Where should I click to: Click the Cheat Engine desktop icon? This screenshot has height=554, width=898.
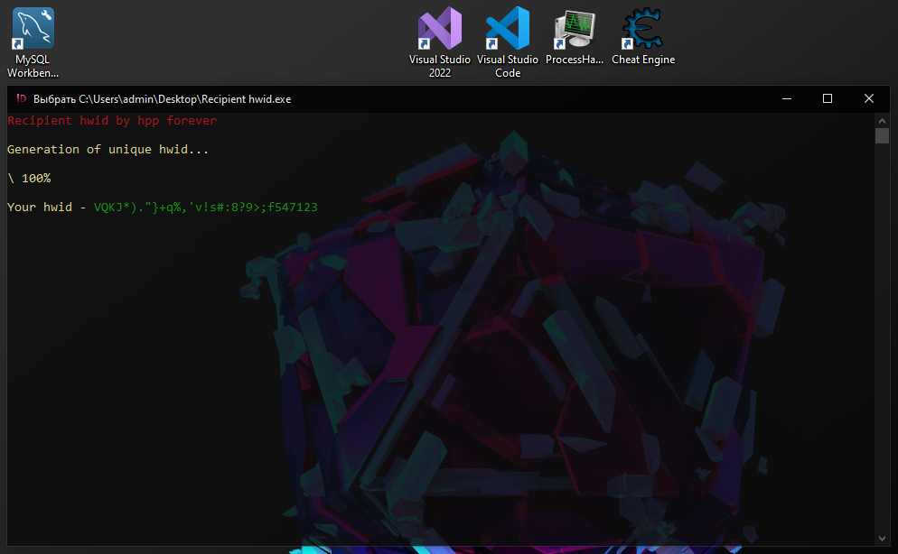(642, 29)
